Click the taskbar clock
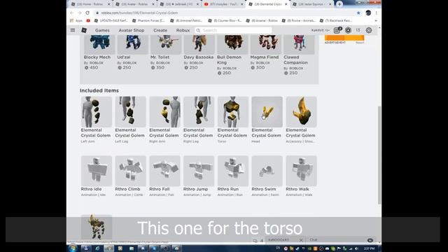This screenshot has height=252, width=448. tap(370, 249)
